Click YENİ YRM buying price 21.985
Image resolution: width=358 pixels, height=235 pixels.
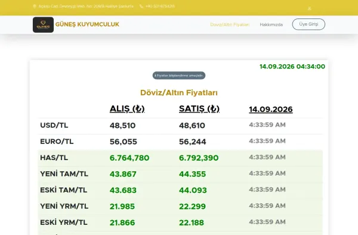pos(122,206)
